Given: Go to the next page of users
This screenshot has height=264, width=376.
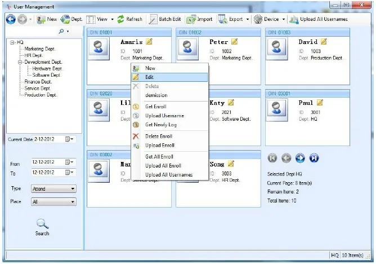Looking at the screenshot, I should coord(300,158).
